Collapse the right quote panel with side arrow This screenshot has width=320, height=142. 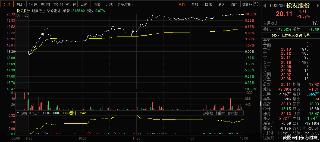261,104
